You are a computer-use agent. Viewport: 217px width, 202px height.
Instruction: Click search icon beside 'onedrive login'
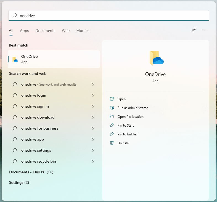coord(15,95)
